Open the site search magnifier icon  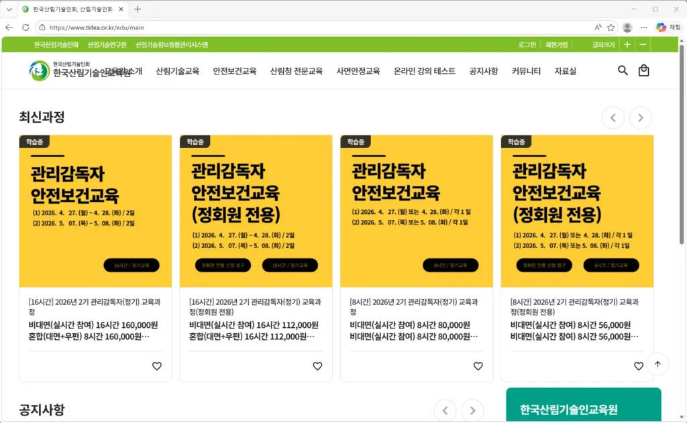pyautogui.click(x=623, y=70)
